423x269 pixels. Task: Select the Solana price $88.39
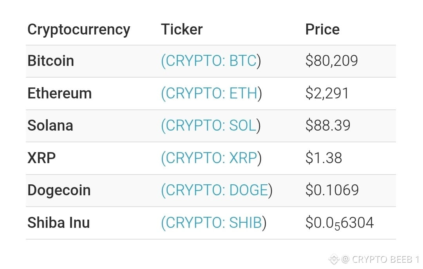tap(328, 125)
